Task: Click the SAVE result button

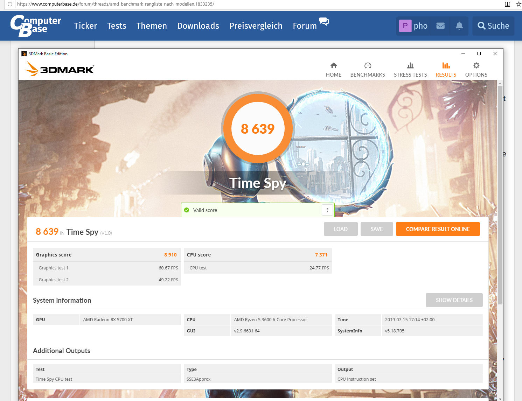Action: [x=377, y=229]
